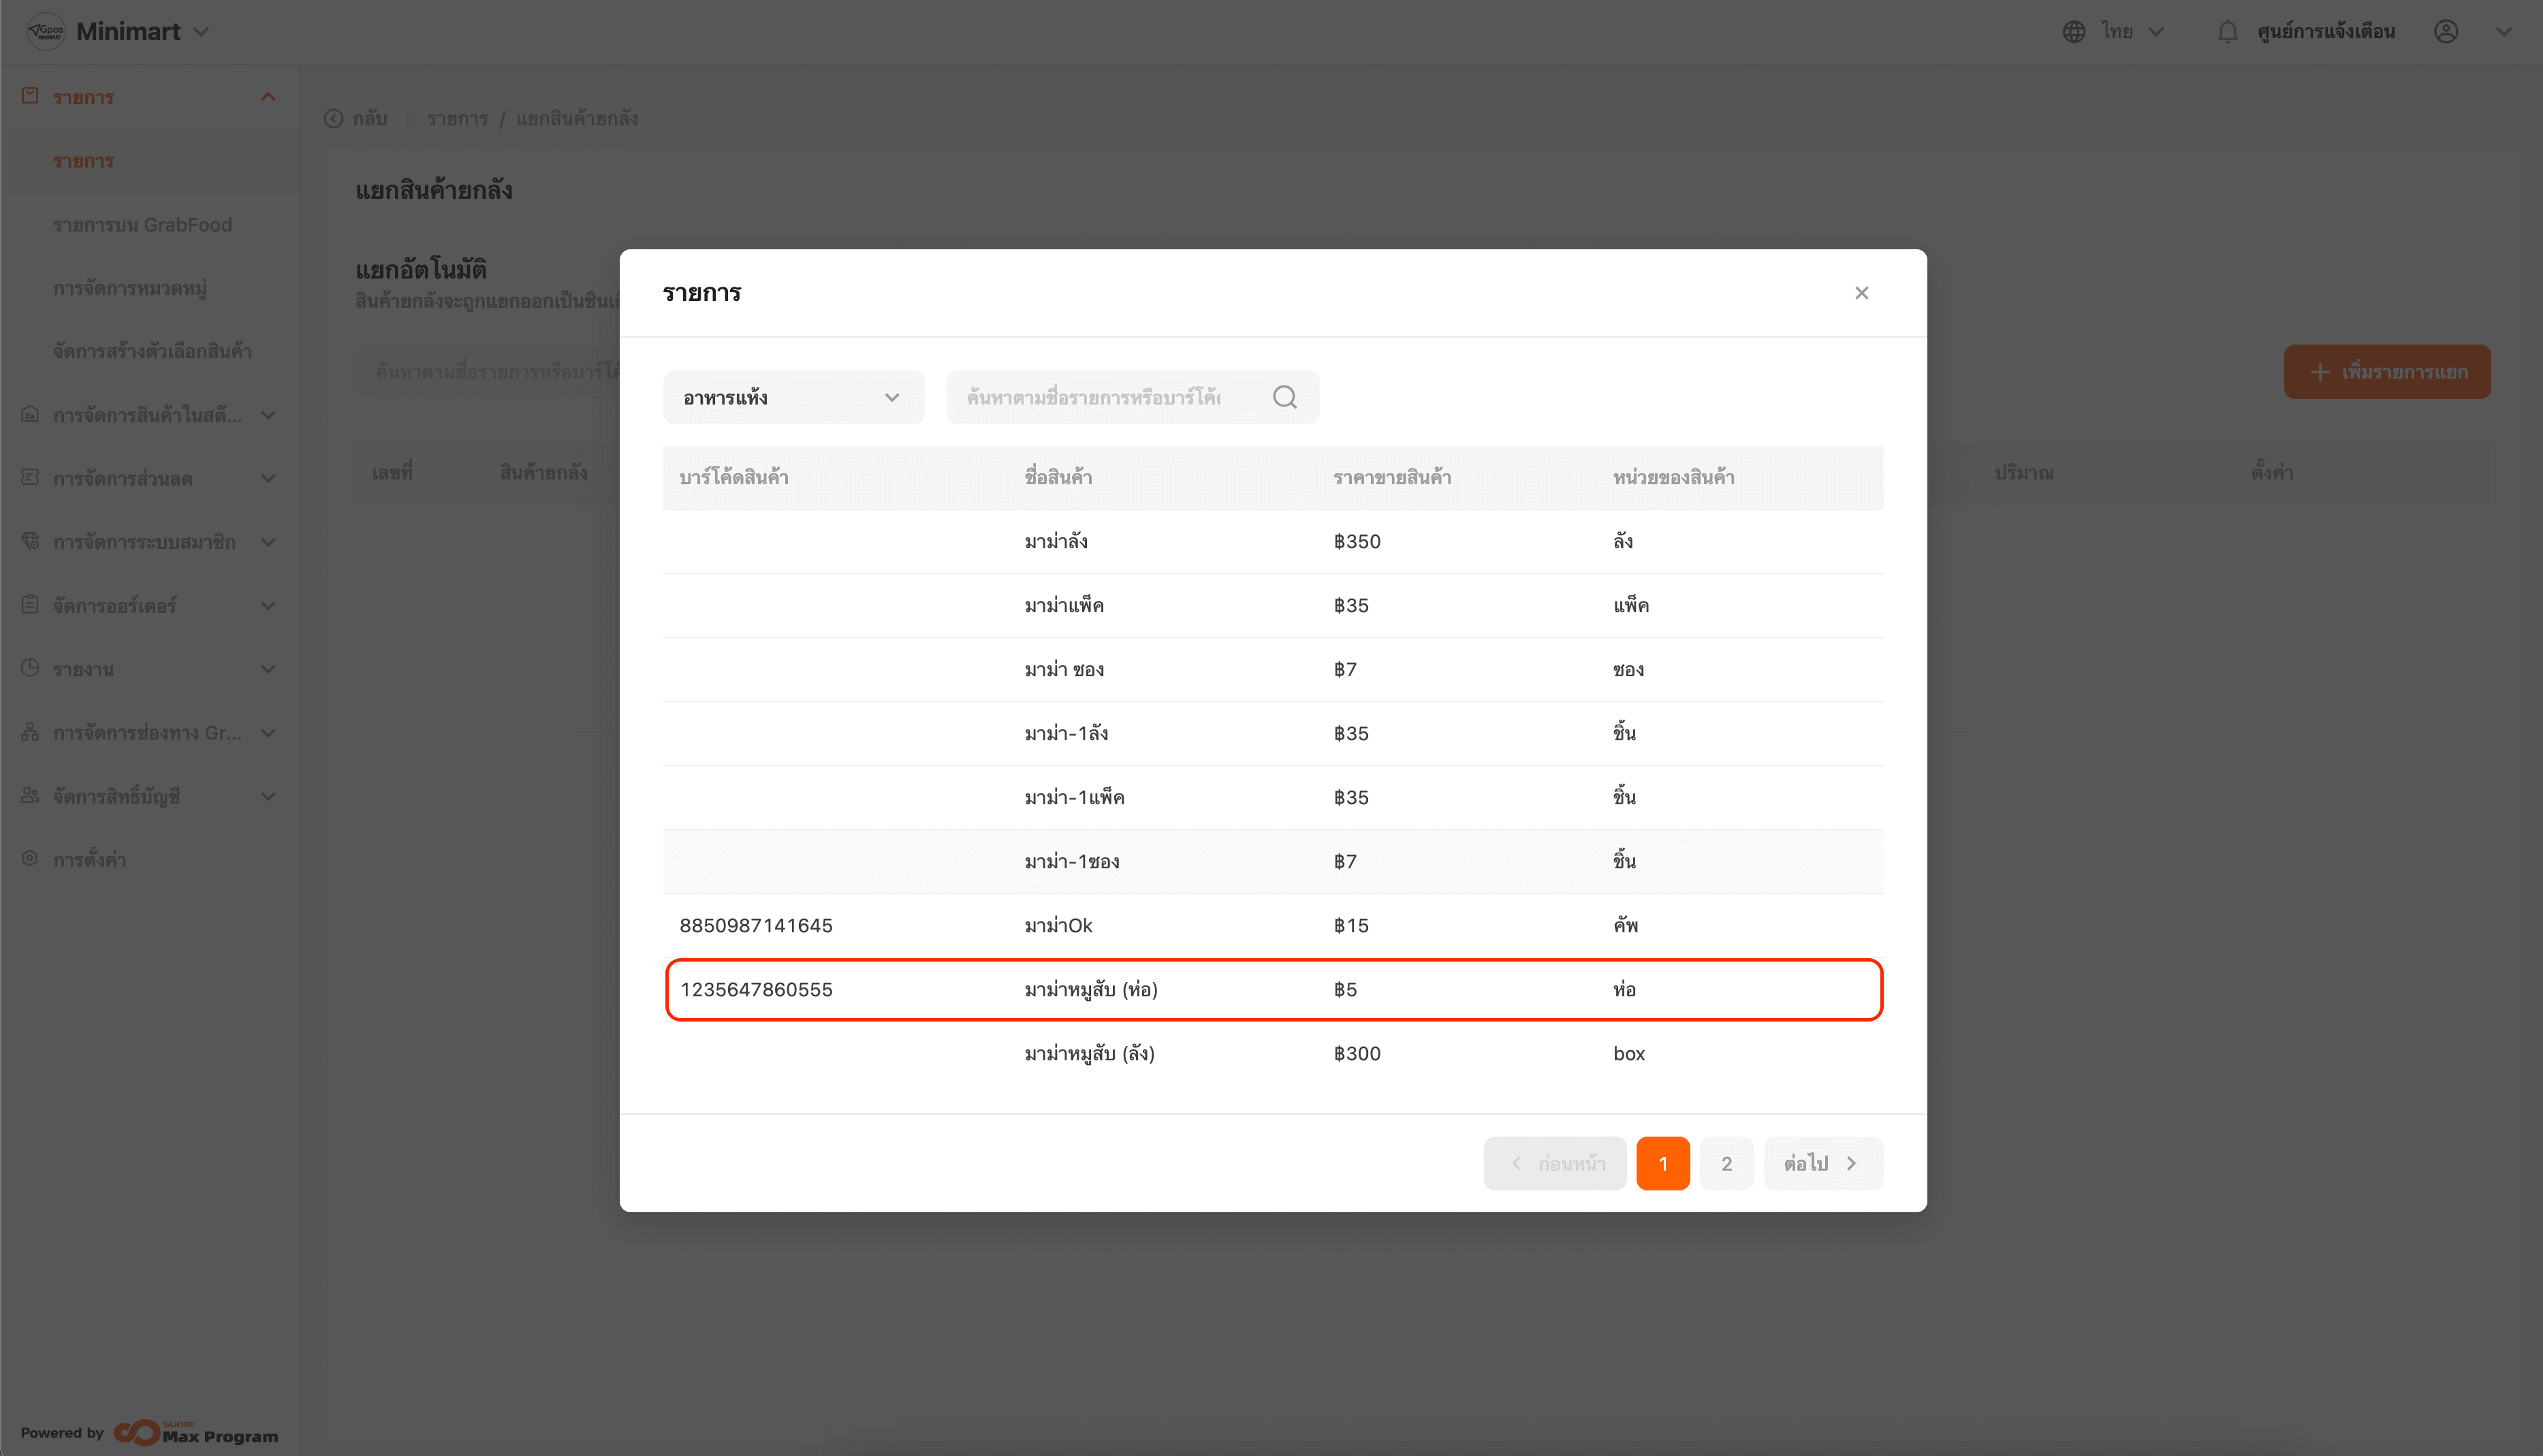Select the รายการบน GrabFood menu item
2543x1456 pixels.
(142, 224)
